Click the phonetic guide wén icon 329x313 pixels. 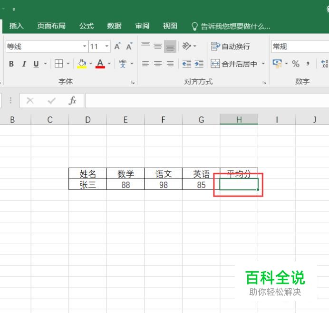click(123, 64)
